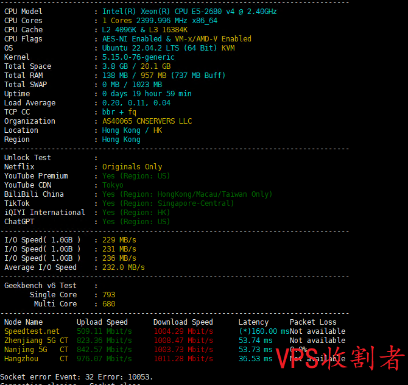Click the Hangzhou download speed 1011.28 Mbit/s
The image size is (408, 385).
coord(183,359)
